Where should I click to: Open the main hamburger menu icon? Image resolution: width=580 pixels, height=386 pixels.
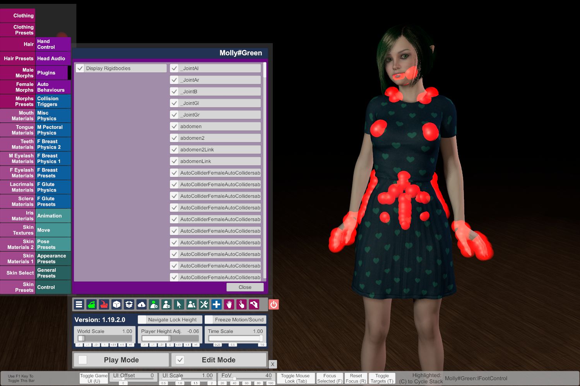[79, 304]
